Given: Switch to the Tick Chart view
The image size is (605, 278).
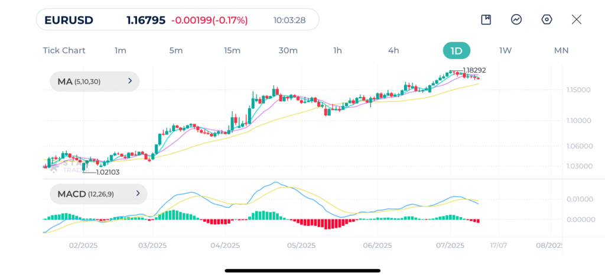Looking at the screenshot, I should click(x=64, y=50).
